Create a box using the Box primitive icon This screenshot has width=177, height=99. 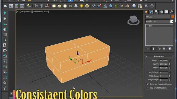click(x=54, y=6)
